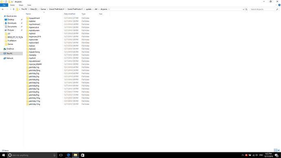Image resolution: width=281 pixels, height=158 pixels.
Task: Show hidden system tray icons
Action: coord(243,155)
